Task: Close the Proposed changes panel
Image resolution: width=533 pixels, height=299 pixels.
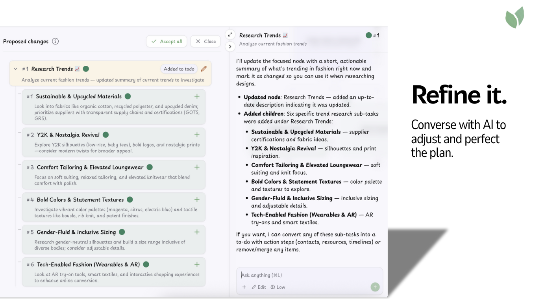Action: click(x=205, y=41)
